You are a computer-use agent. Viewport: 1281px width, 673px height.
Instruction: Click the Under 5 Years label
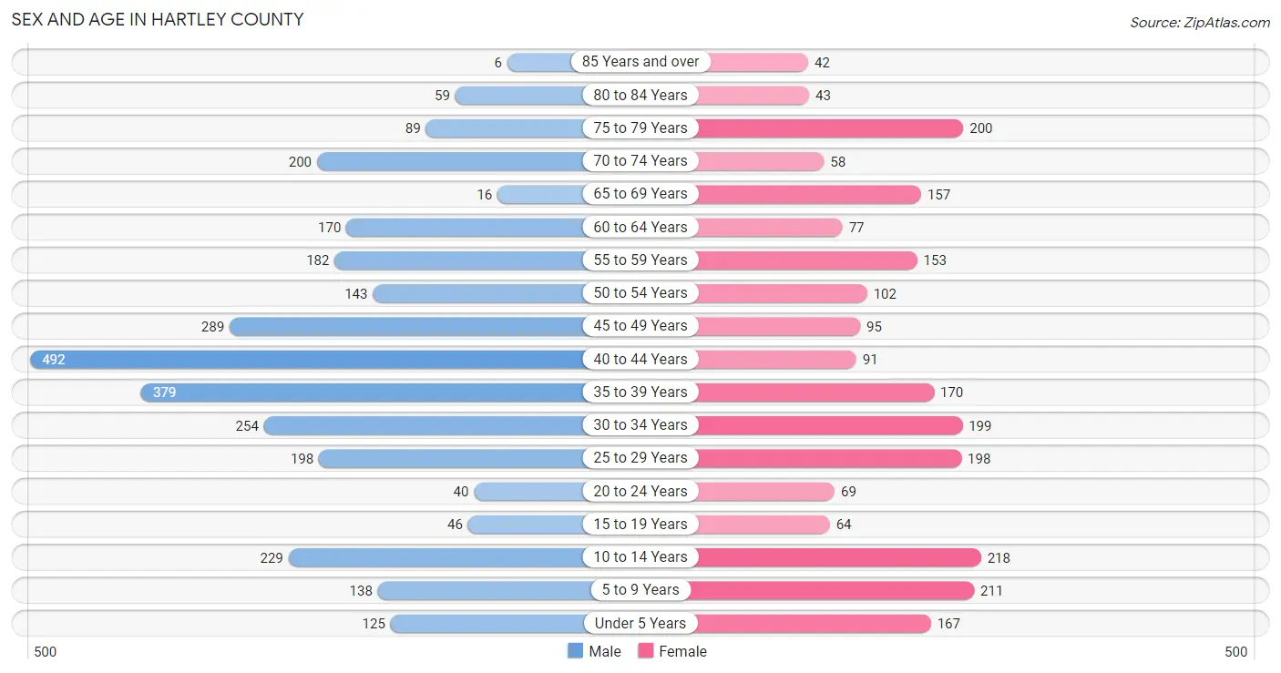640,623
